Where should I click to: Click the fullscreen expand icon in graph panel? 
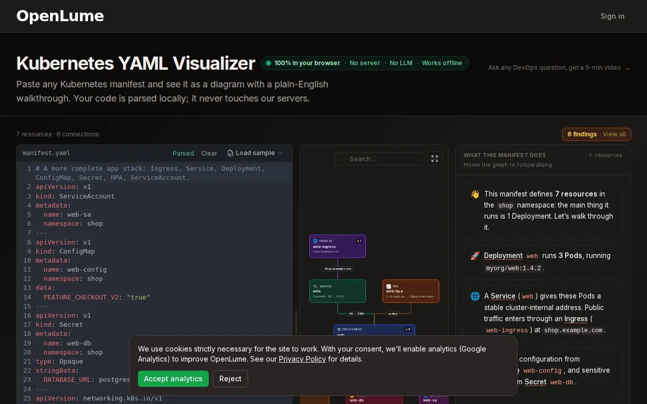(435, 159)
